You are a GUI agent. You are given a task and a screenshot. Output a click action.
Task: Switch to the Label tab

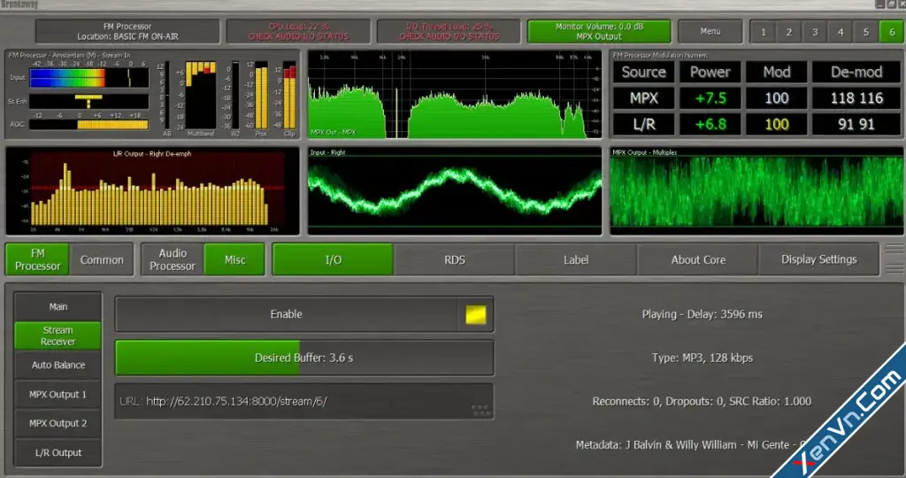tap(576, 259)
